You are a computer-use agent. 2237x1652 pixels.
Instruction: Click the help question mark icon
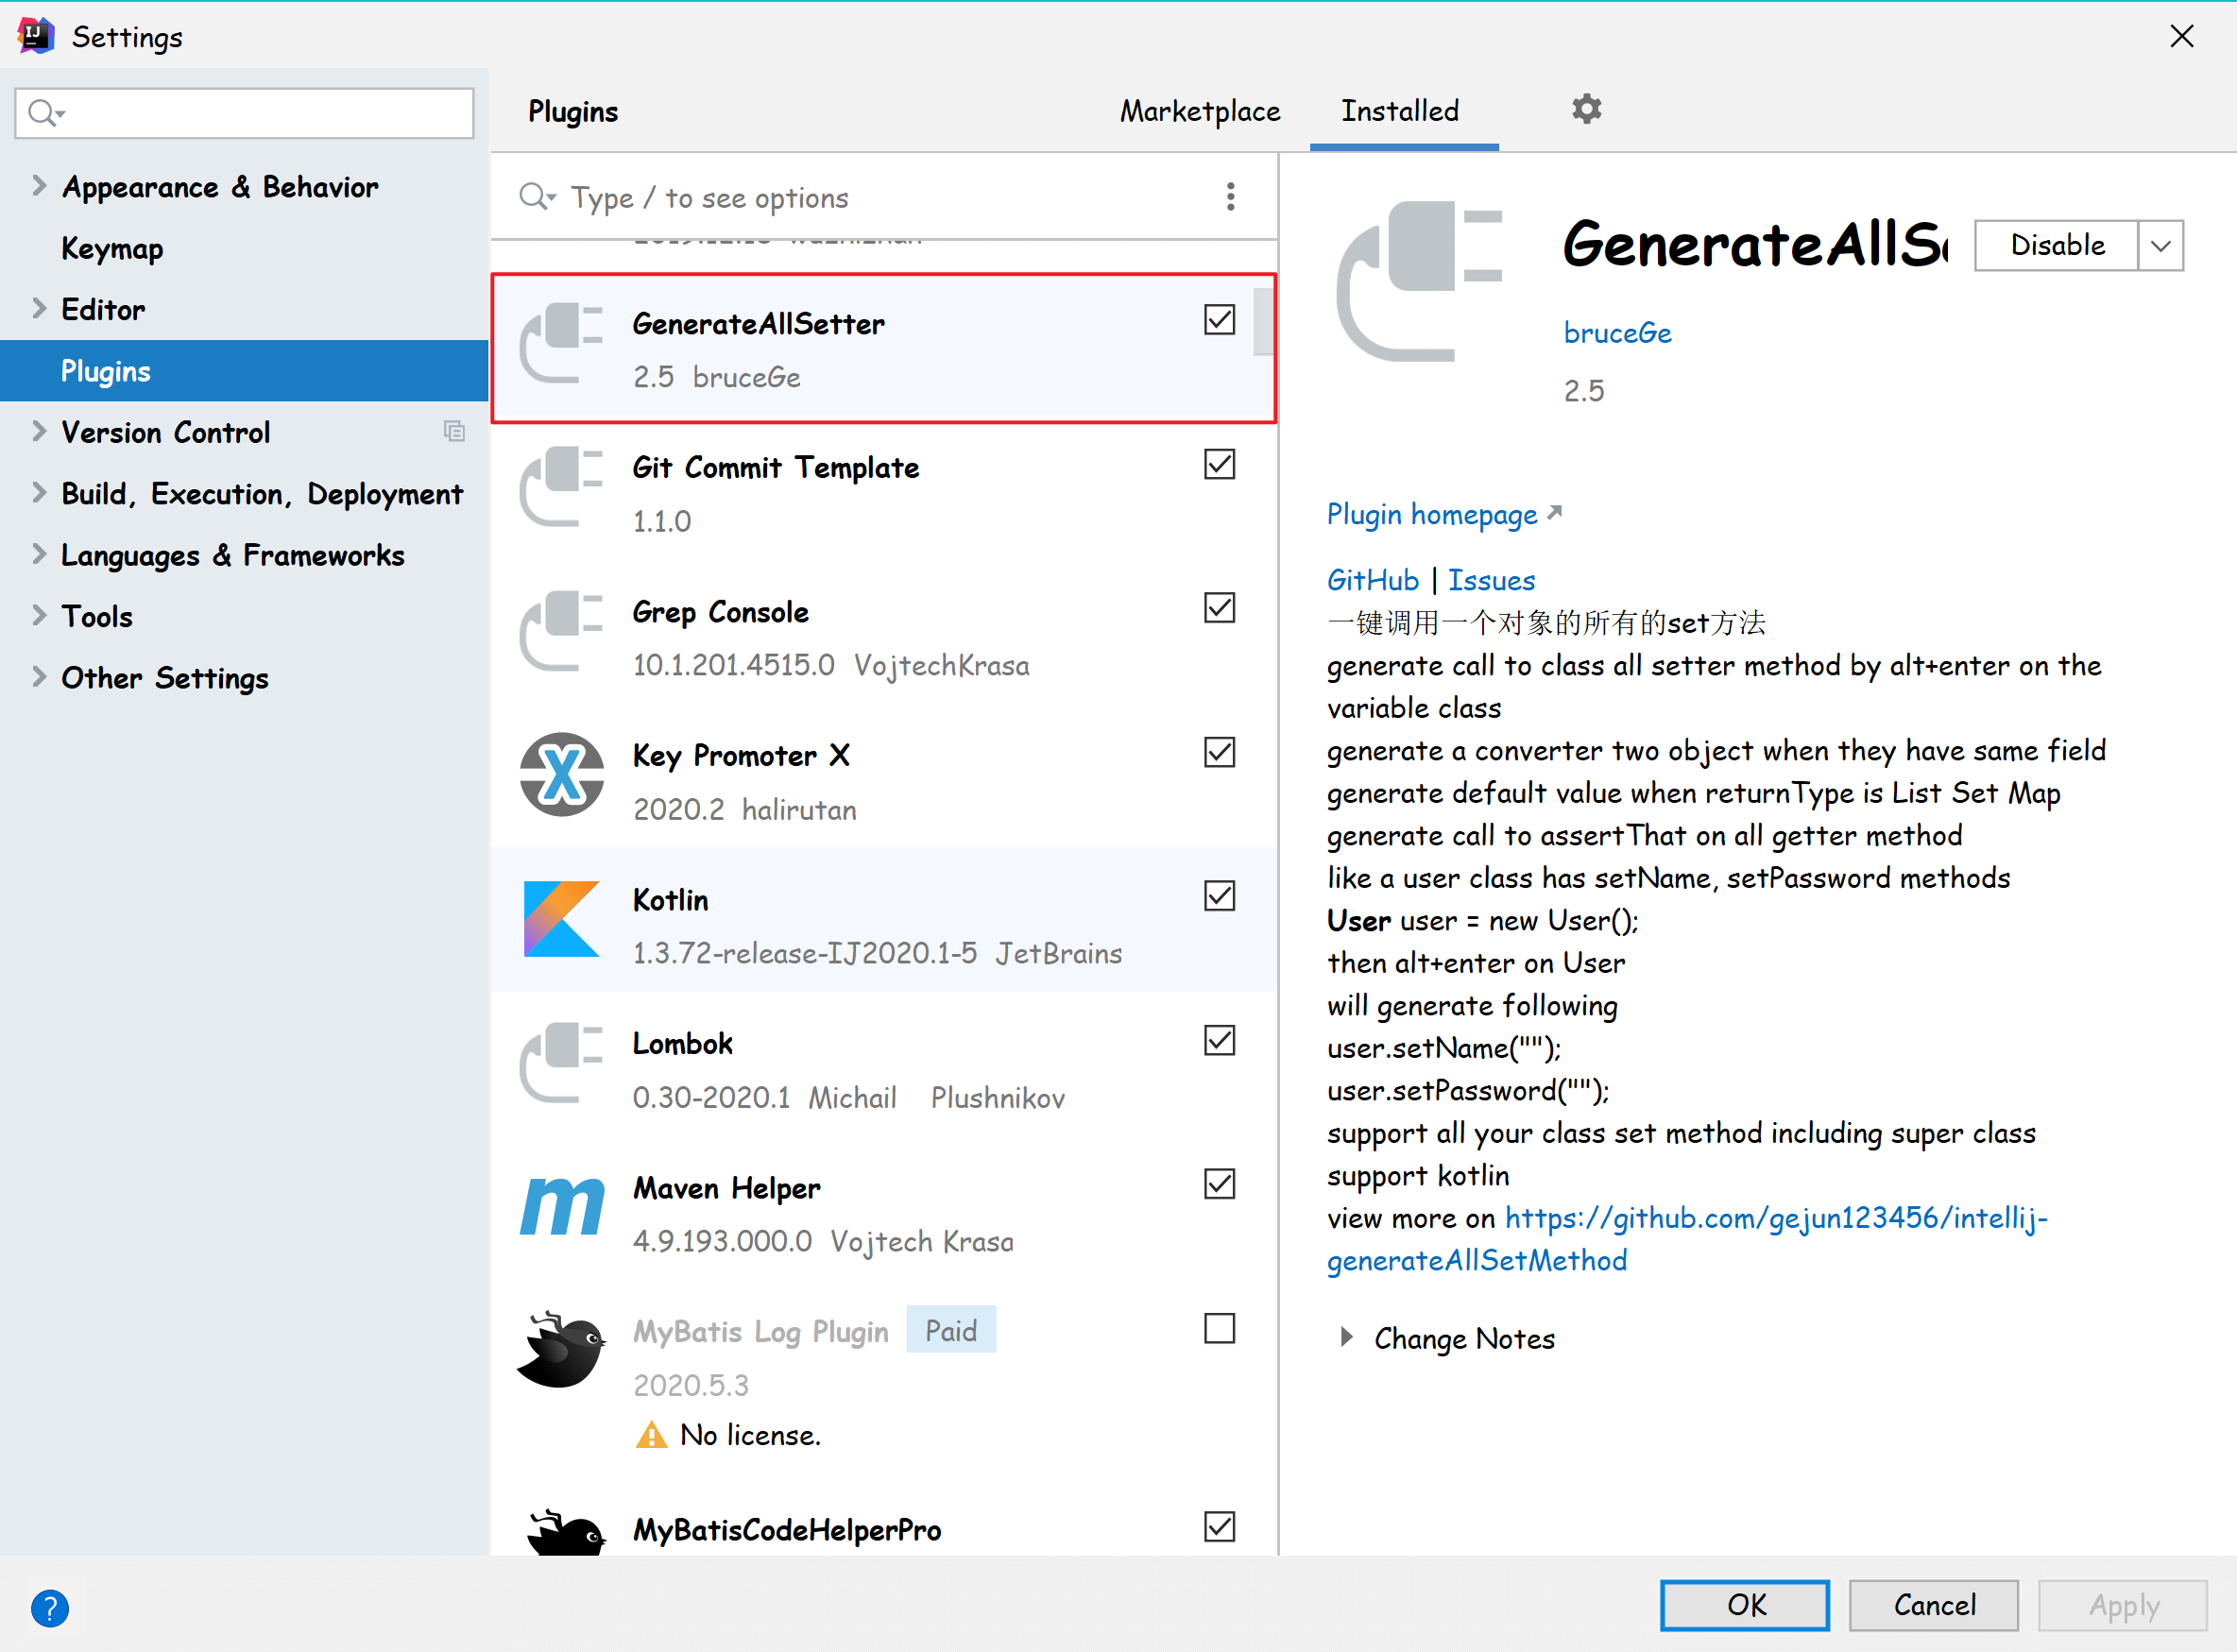click(x=49, y=1608)
